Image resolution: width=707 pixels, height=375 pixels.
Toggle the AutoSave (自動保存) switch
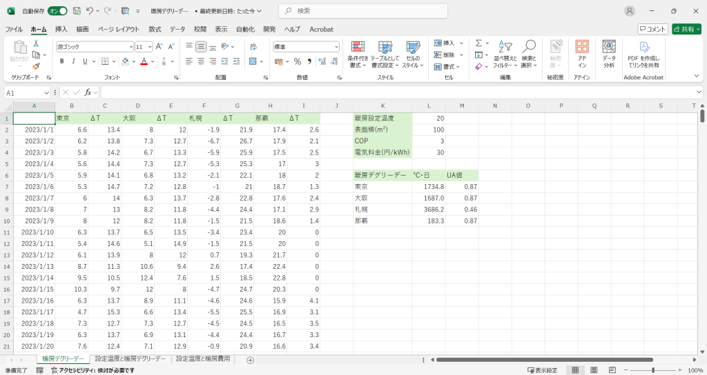click(57, 11)
